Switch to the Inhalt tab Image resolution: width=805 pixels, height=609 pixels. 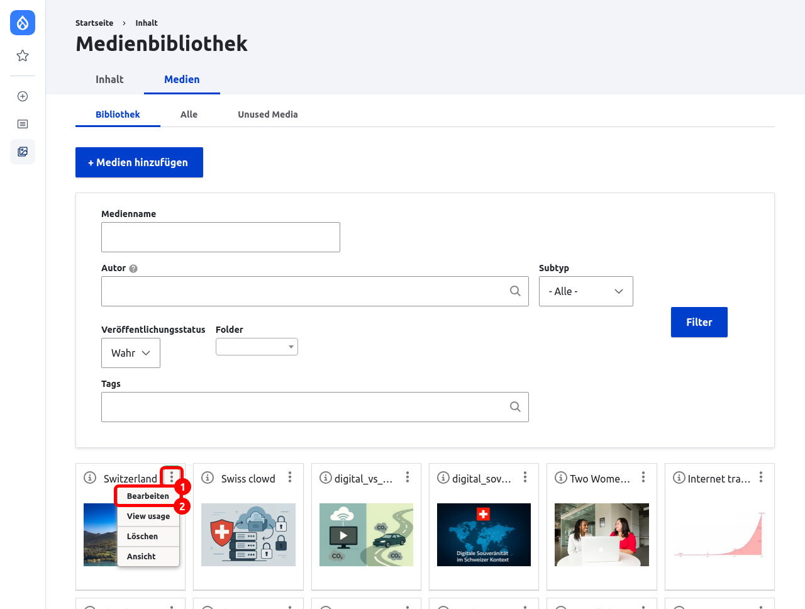[x=109, y=79]
